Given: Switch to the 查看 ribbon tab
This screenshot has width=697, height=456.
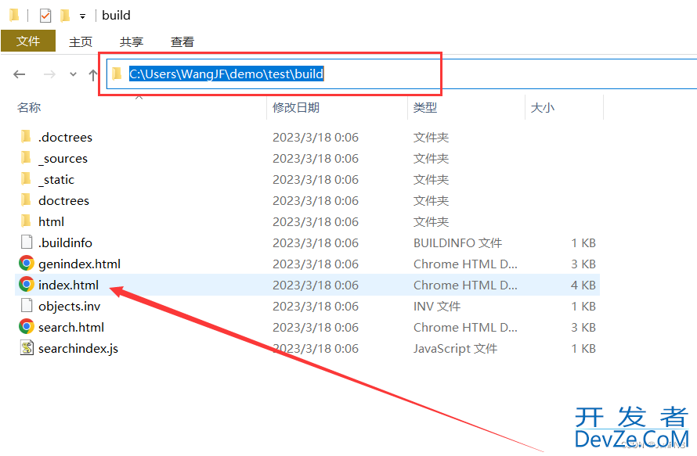Looking at the screenshot, I should [x=182, y=41].
